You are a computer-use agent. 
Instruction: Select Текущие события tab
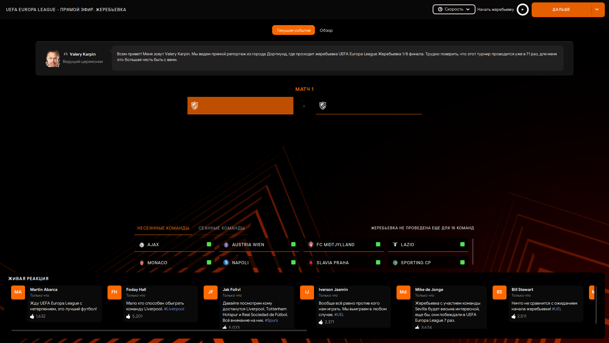click(293, 30)
